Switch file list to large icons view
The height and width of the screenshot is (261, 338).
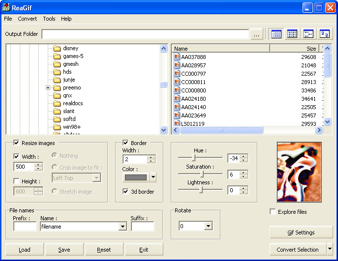tap(324, 34)
